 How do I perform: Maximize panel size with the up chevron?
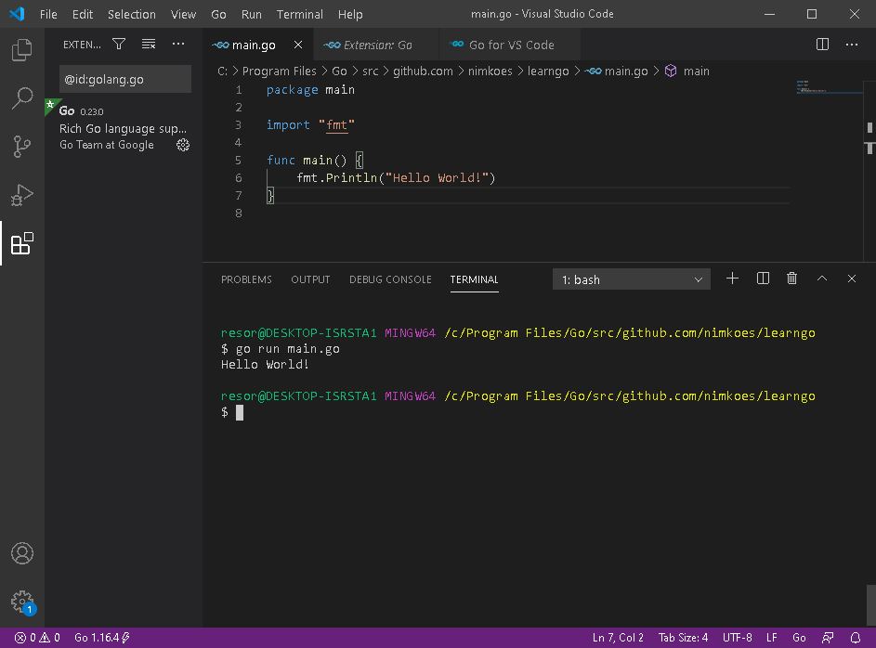tap(822, 279)
